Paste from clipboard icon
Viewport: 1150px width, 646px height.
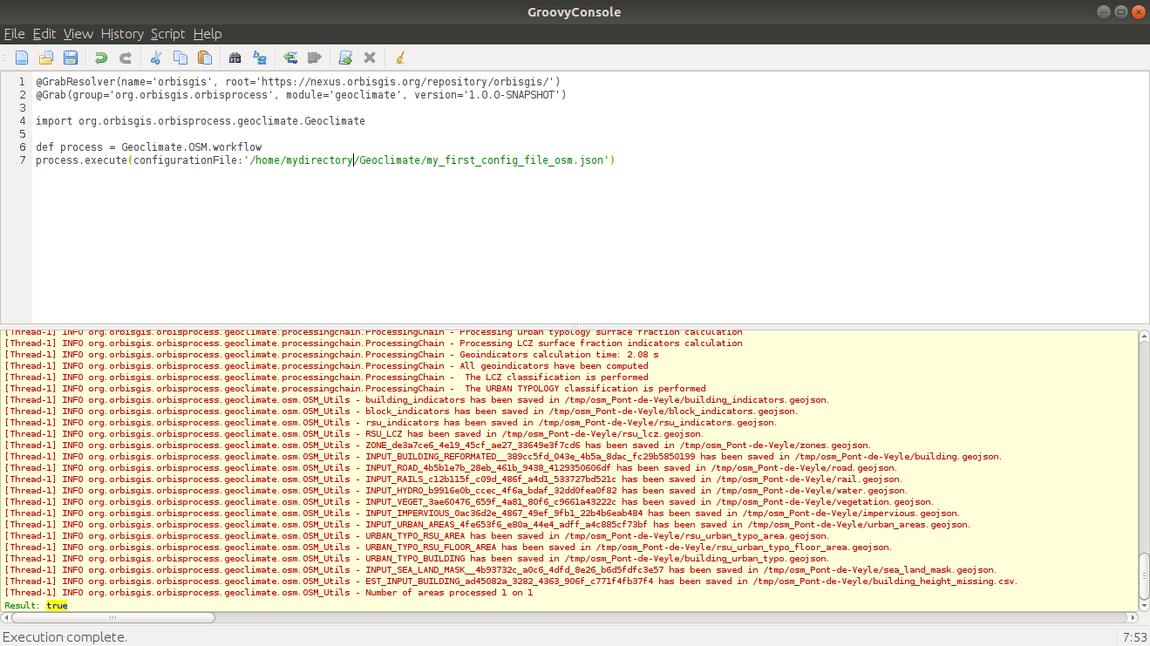(x=205, y=58)
